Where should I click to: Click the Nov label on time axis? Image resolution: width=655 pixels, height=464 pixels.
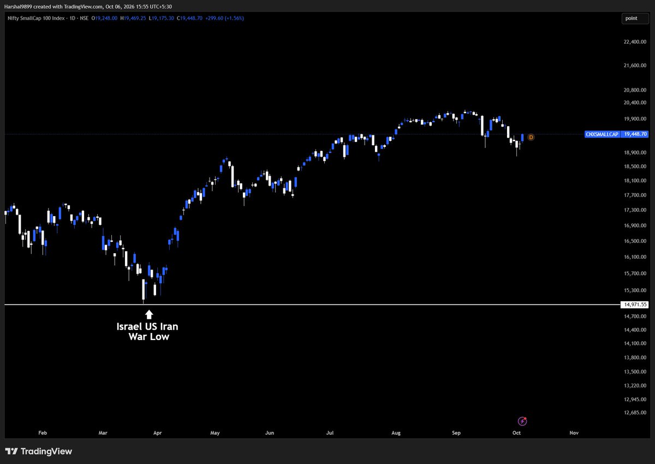tap(574, 432)
